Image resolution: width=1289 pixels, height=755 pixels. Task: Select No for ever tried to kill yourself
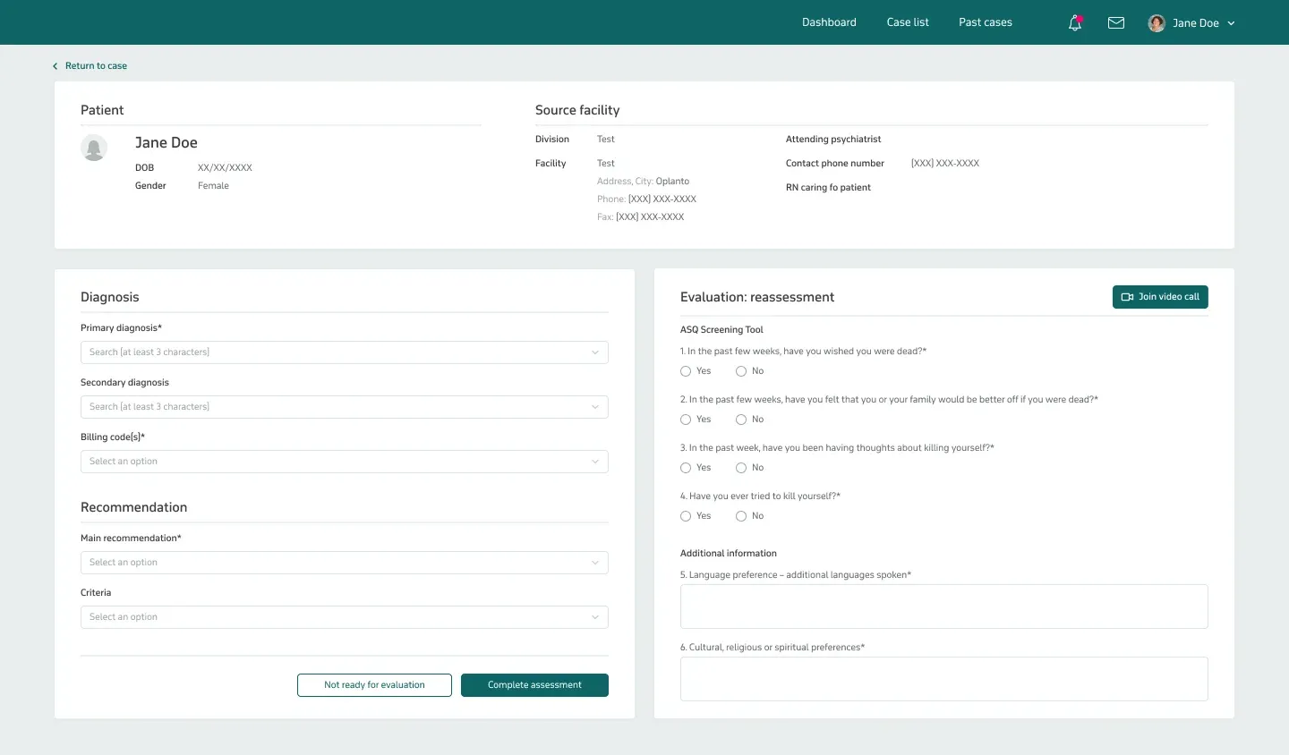[x=741, y=516]
